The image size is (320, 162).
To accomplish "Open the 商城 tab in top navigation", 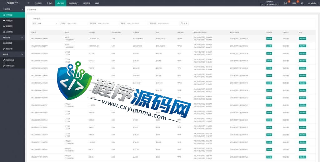I will click(x=97, y=3).
